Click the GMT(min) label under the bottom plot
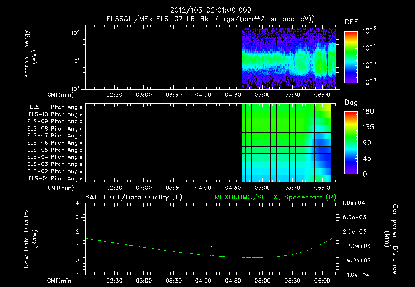Screen dimensions: 415x287 coord(61,281)
